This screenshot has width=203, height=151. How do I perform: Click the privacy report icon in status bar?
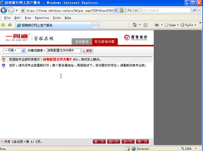[x=128, y=149]
